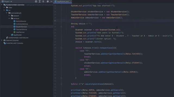Fold the do-while block gutter marker
This screenshot has height=97, width=174.
coord(61,27)
